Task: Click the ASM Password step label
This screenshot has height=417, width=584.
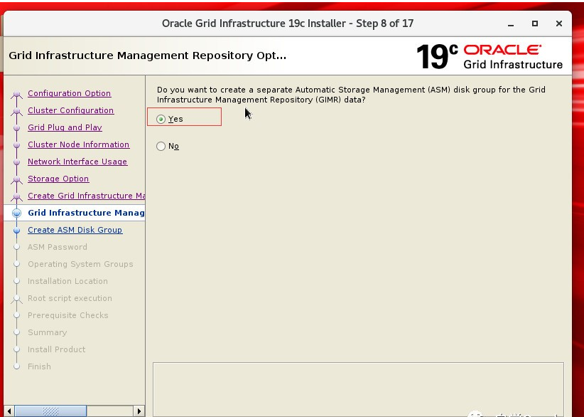Action: [x=58, y=247]
